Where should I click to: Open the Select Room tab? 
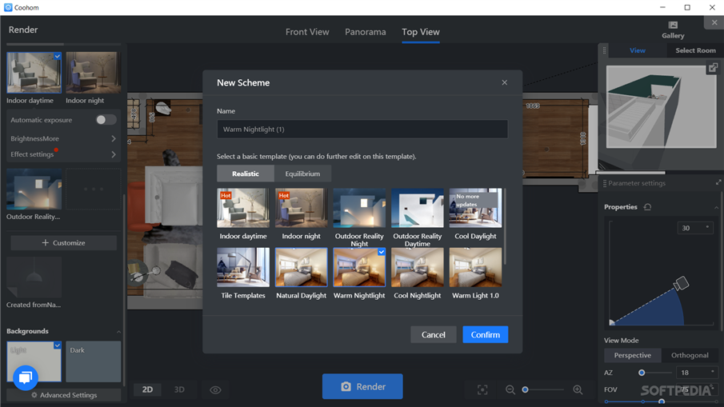[x=695, y=50]
